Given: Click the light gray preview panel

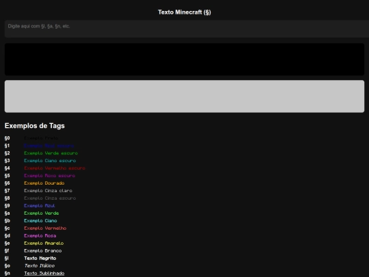Looking at the screenshot, I should (x=184, y=96).
